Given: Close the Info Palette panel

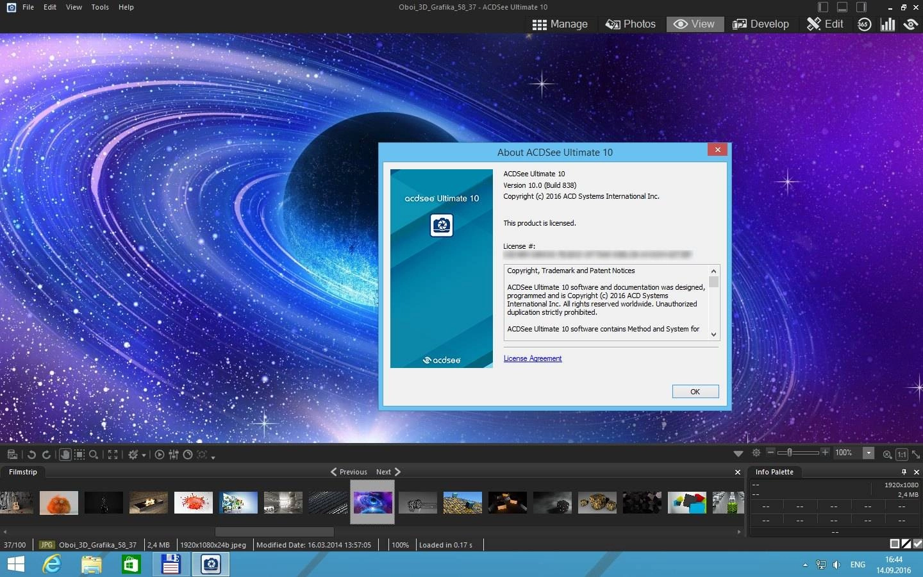Looking at the screenshot, I should pyautogui.click(x=916, y=472).
